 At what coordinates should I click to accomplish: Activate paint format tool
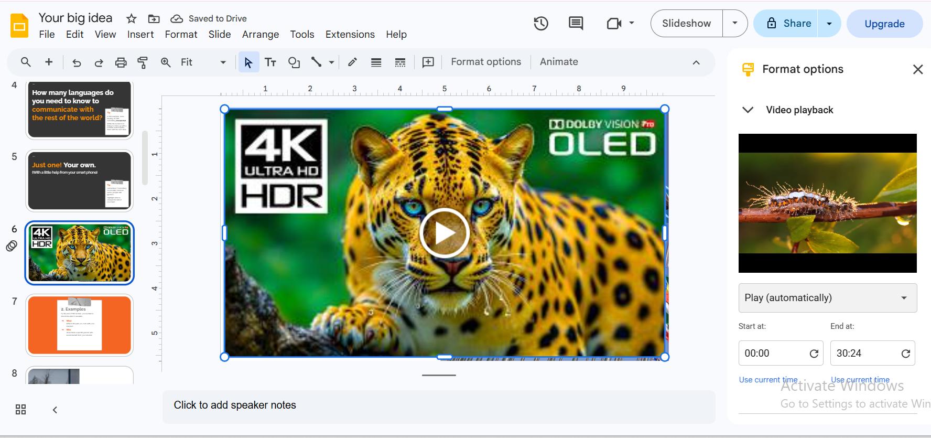[x=143, y=62]
